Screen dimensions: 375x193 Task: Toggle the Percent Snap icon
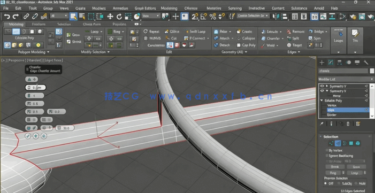point(212,17)
